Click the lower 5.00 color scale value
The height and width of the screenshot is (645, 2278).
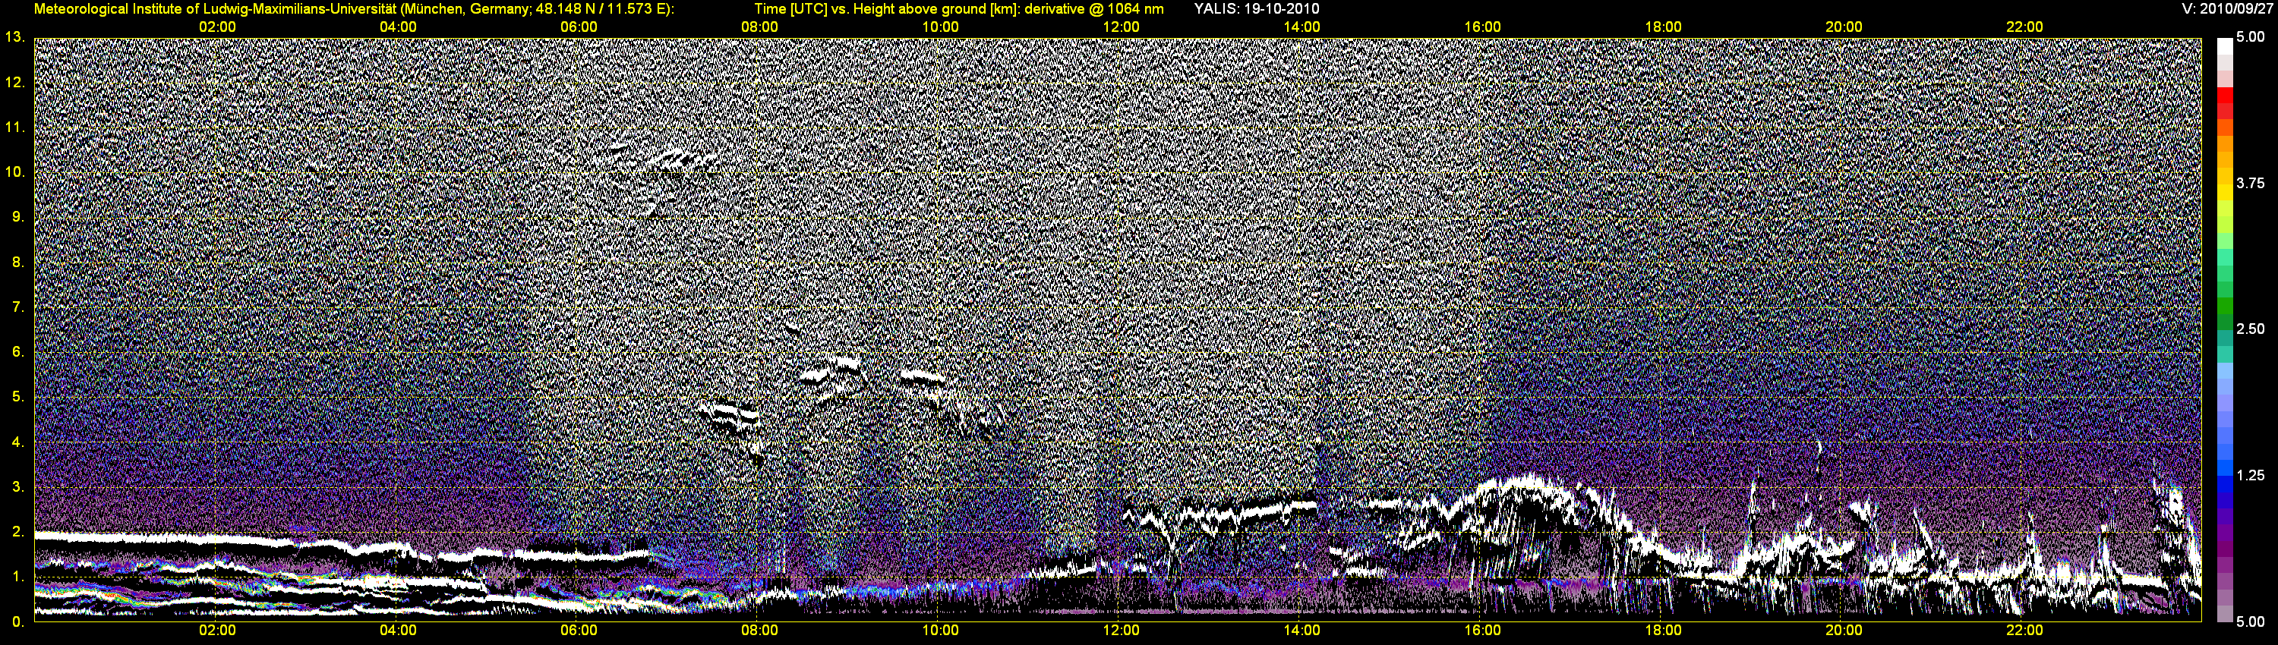click(2251, 621)
